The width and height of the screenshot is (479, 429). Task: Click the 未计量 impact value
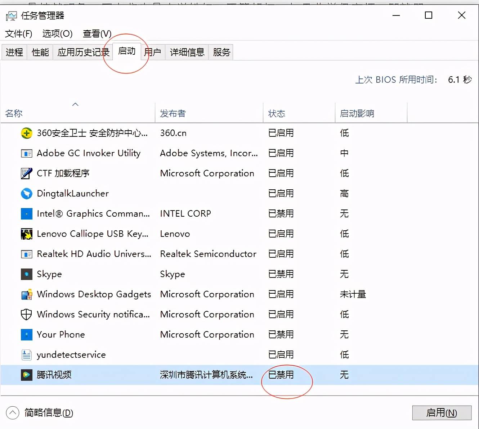tap(353, 294)
